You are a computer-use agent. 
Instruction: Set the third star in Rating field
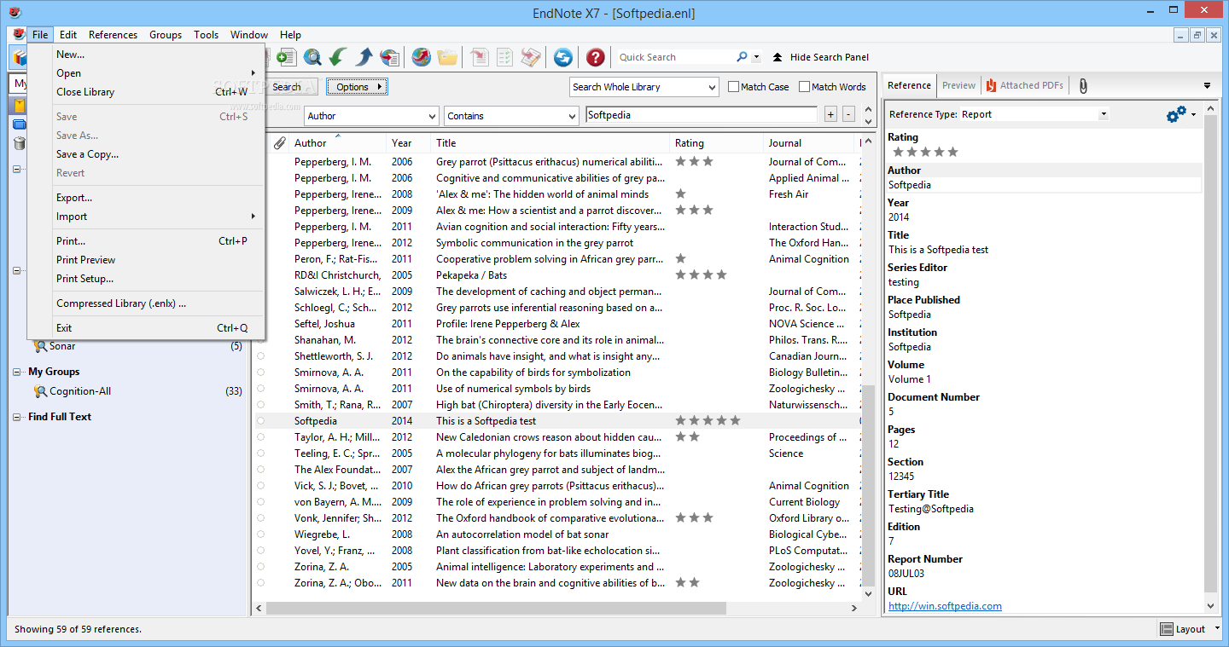925,152
